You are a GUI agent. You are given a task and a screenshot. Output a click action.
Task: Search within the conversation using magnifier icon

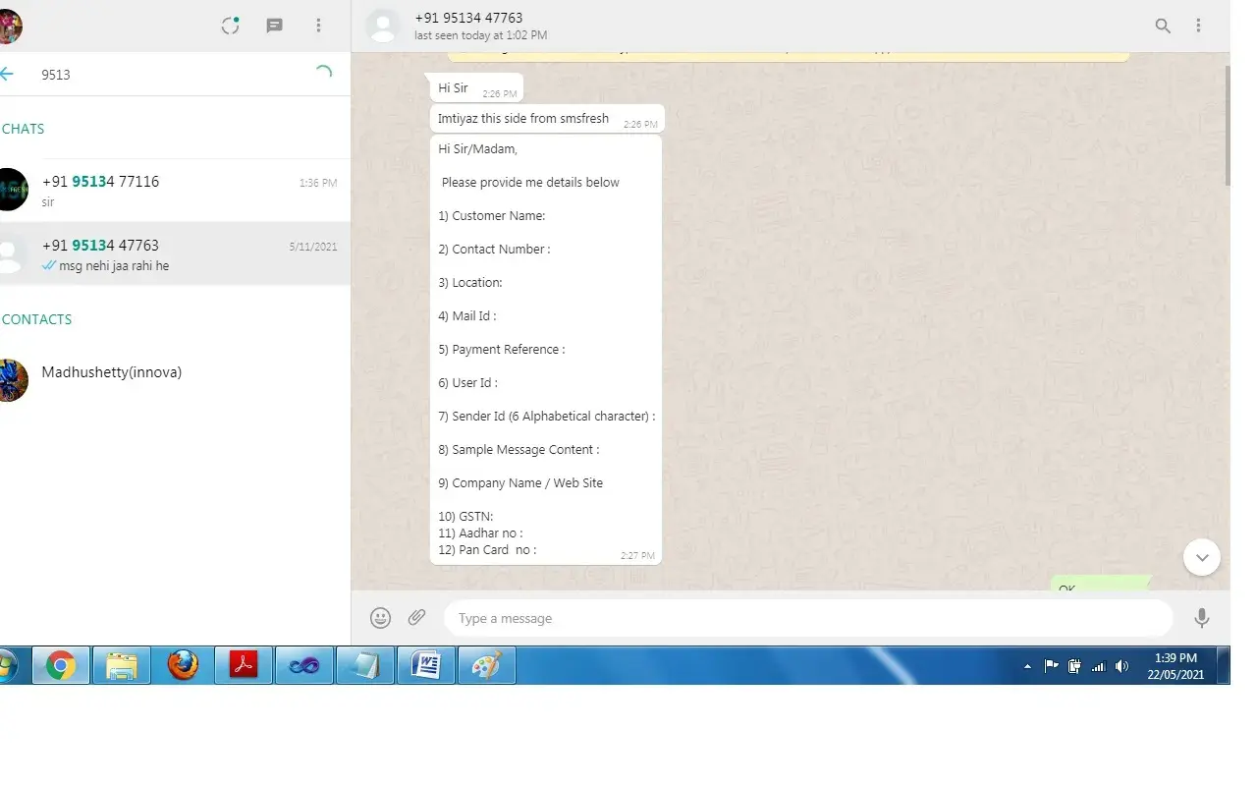1163,27
